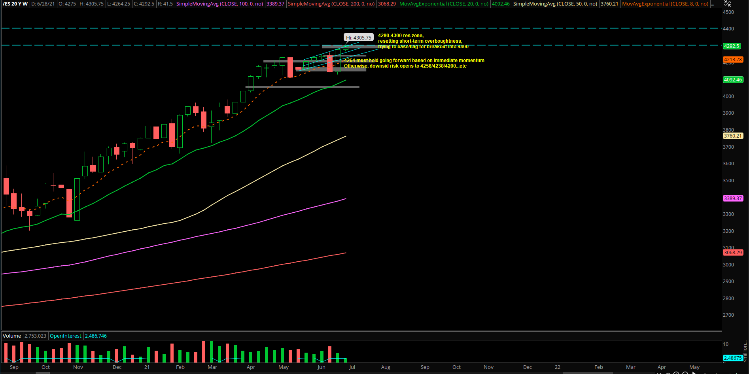Click the 2,486,746 open interest value
Image resolution: width=749 pixels, height=374 pixels.
click(96, 336)
